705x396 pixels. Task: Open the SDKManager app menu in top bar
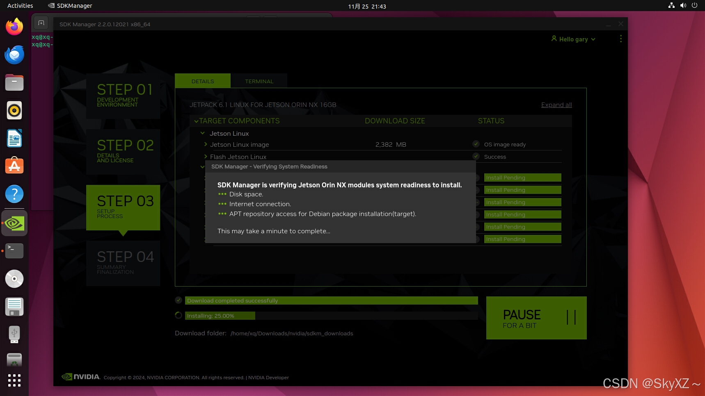point(70,6)
